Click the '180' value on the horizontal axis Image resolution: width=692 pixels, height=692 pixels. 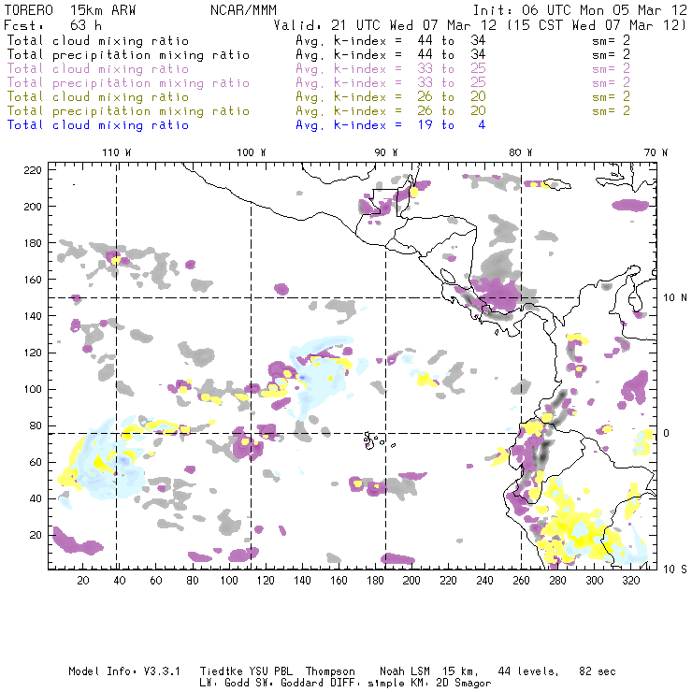(375, 581)
